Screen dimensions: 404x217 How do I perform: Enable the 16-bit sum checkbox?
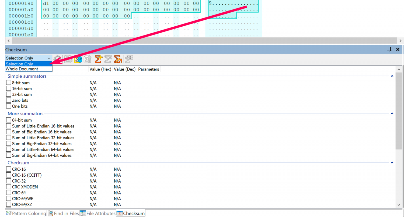(9, 88)
